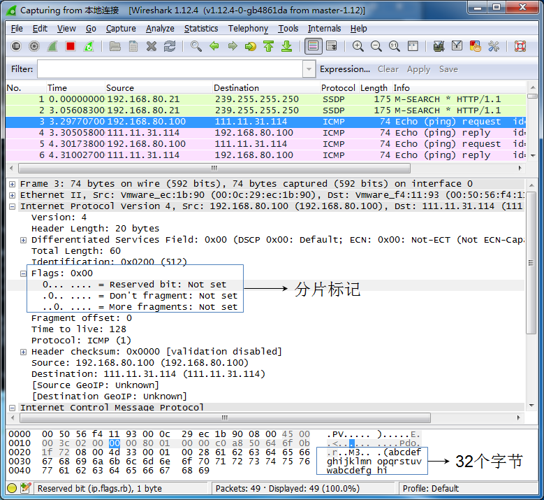Collapse the Flags: 0x00 node
Viewport: 544px width, 500px height.
pyautogui.click(x=23, y=273)
